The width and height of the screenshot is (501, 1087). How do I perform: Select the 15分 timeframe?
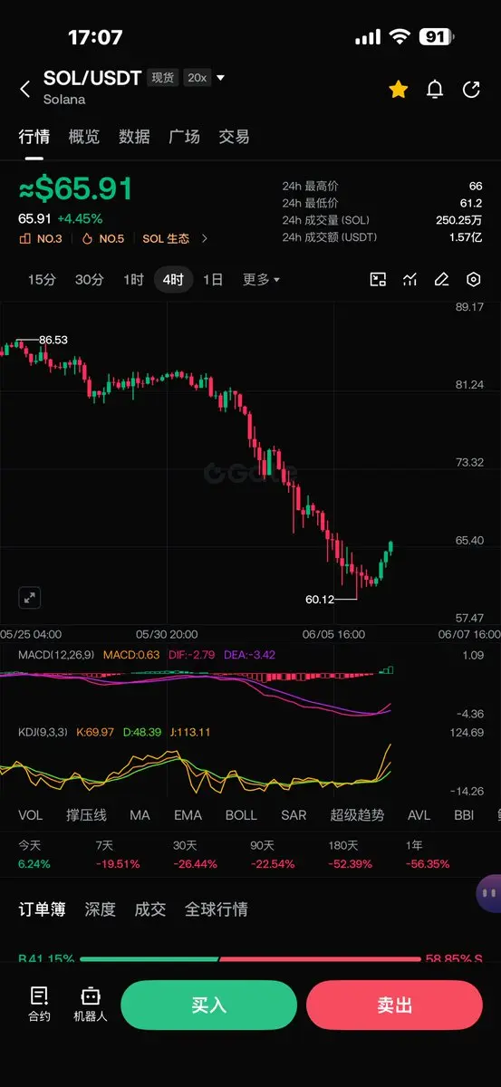coord(42,280)
